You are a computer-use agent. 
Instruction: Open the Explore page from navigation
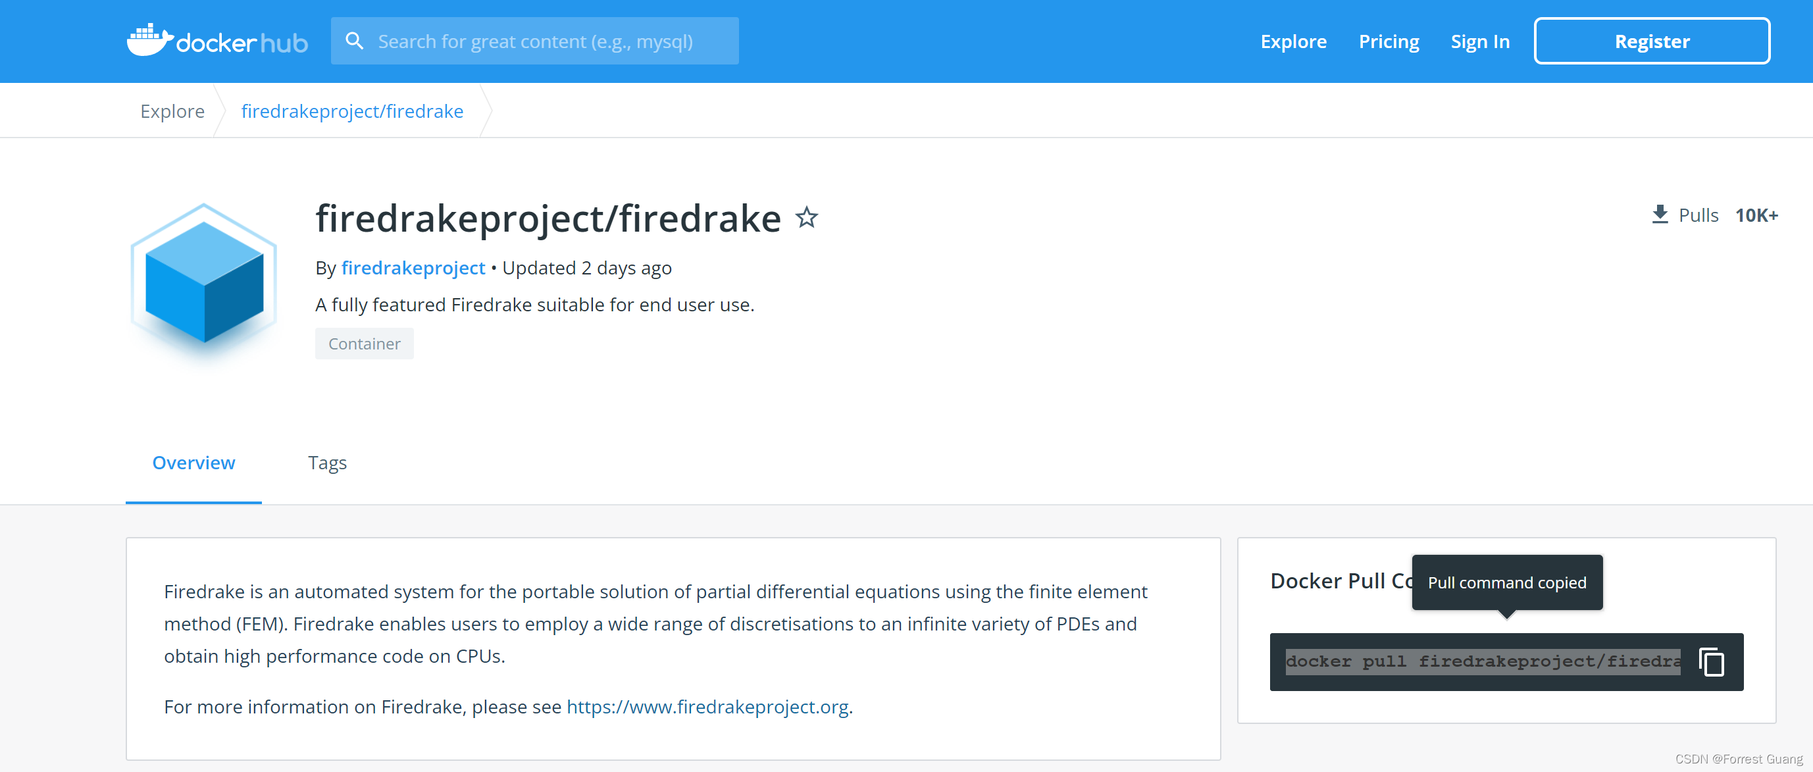1294,41
